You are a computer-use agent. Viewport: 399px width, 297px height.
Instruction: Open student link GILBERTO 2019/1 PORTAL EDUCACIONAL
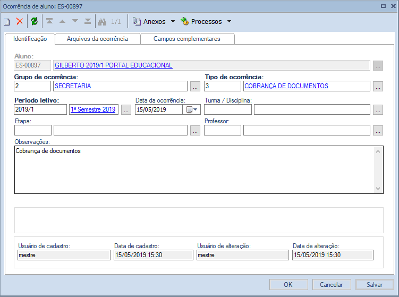[114, 65]
